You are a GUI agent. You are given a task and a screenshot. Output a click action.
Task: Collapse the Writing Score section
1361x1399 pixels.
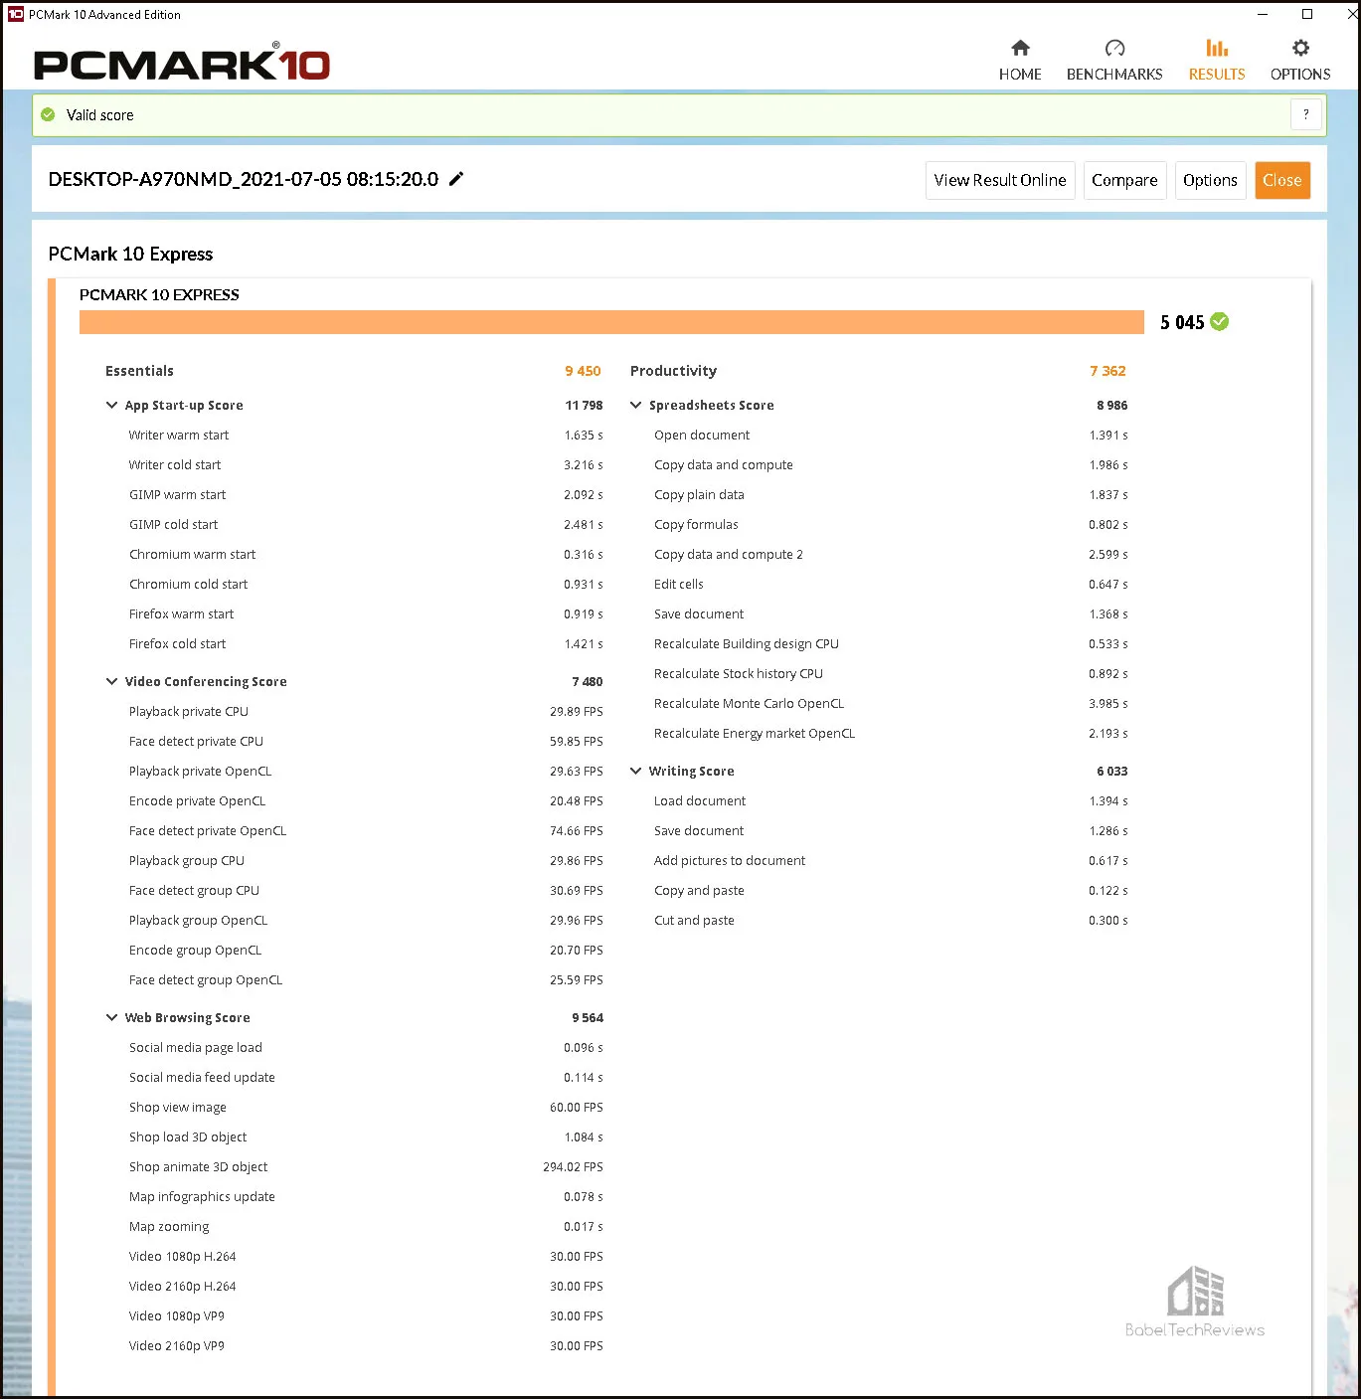636,771
